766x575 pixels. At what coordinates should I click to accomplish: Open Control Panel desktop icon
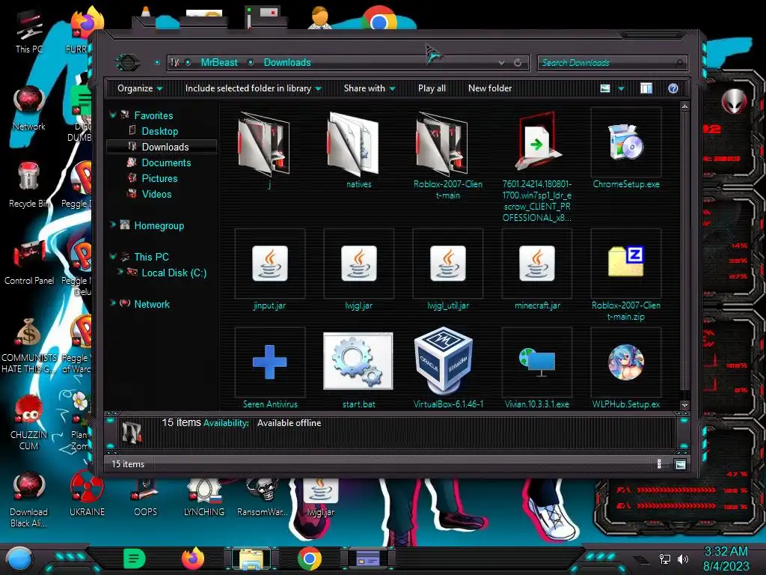click(x=29, y=261)
